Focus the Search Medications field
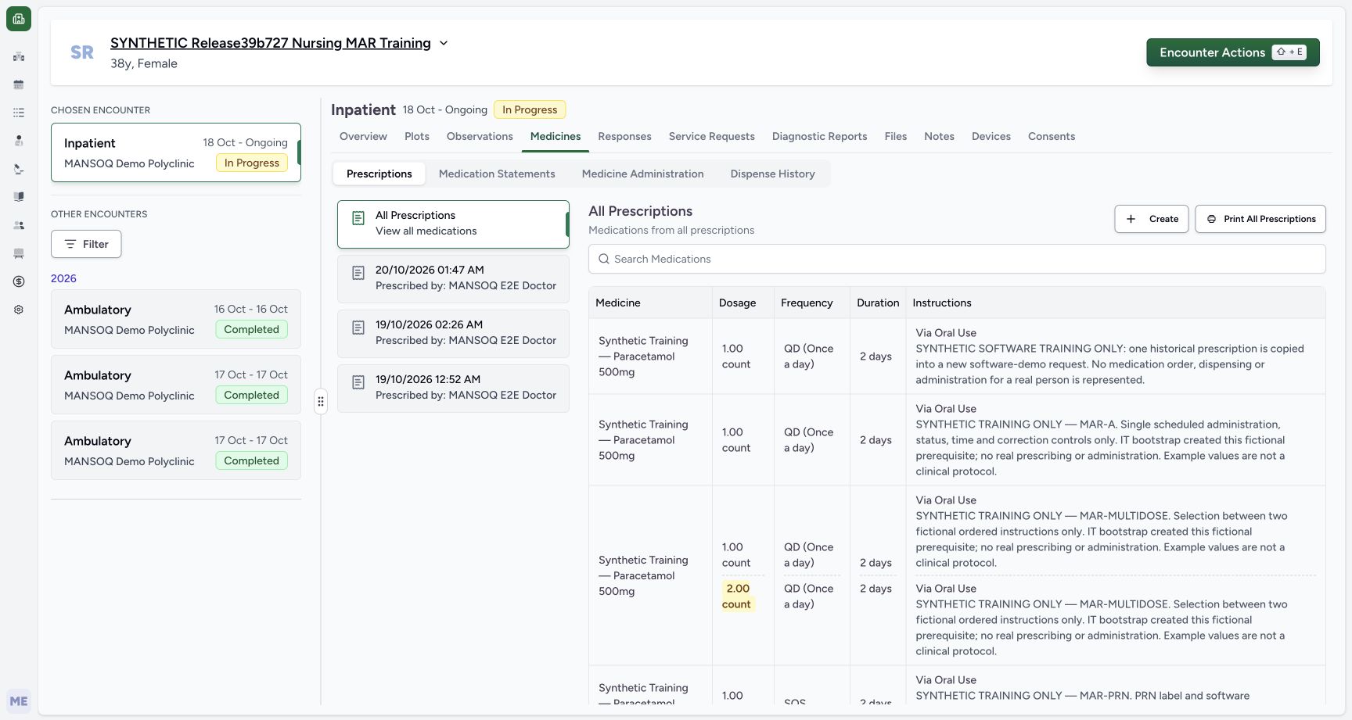1352x720 pixels. (x=957, y=259)
